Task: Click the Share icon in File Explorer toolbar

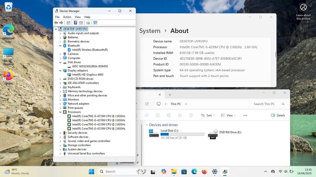Action: pyautogui.click(x=180, y=115)
